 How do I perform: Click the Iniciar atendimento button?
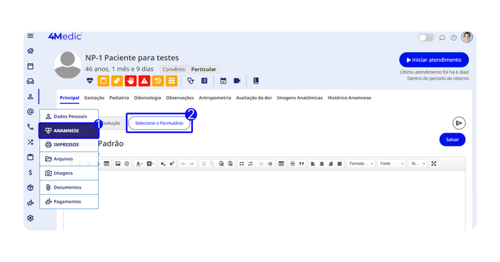(434, 60)
